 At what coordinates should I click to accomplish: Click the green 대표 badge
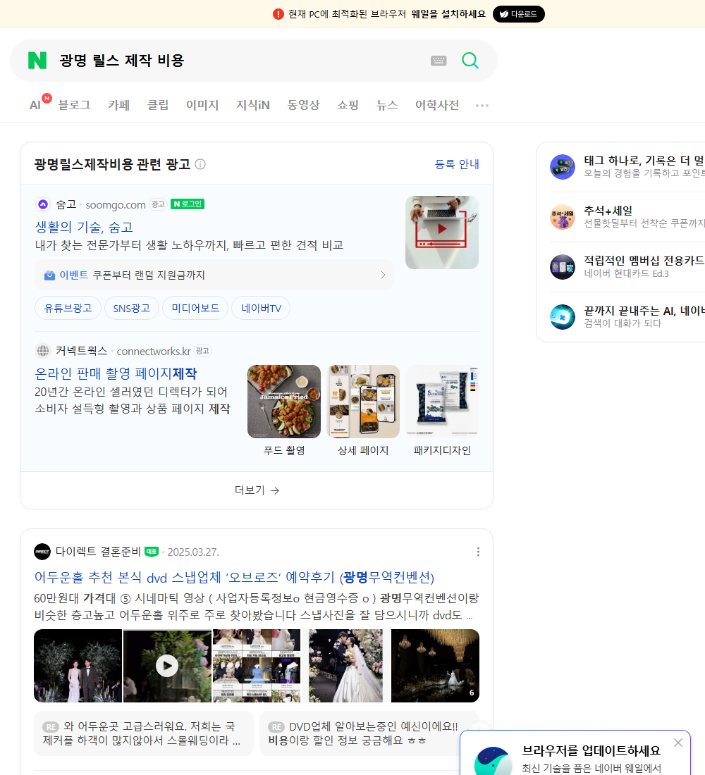click(x=152, y=552)
